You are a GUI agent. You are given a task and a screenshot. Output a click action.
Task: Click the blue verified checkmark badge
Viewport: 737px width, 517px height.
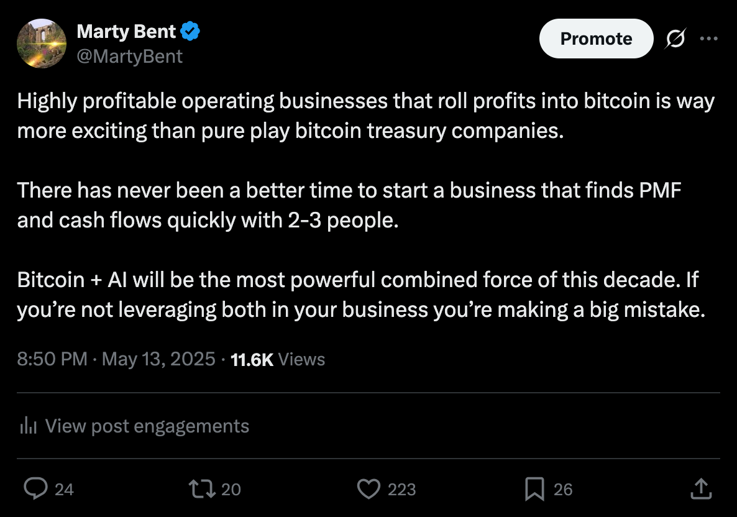(190, 31)
